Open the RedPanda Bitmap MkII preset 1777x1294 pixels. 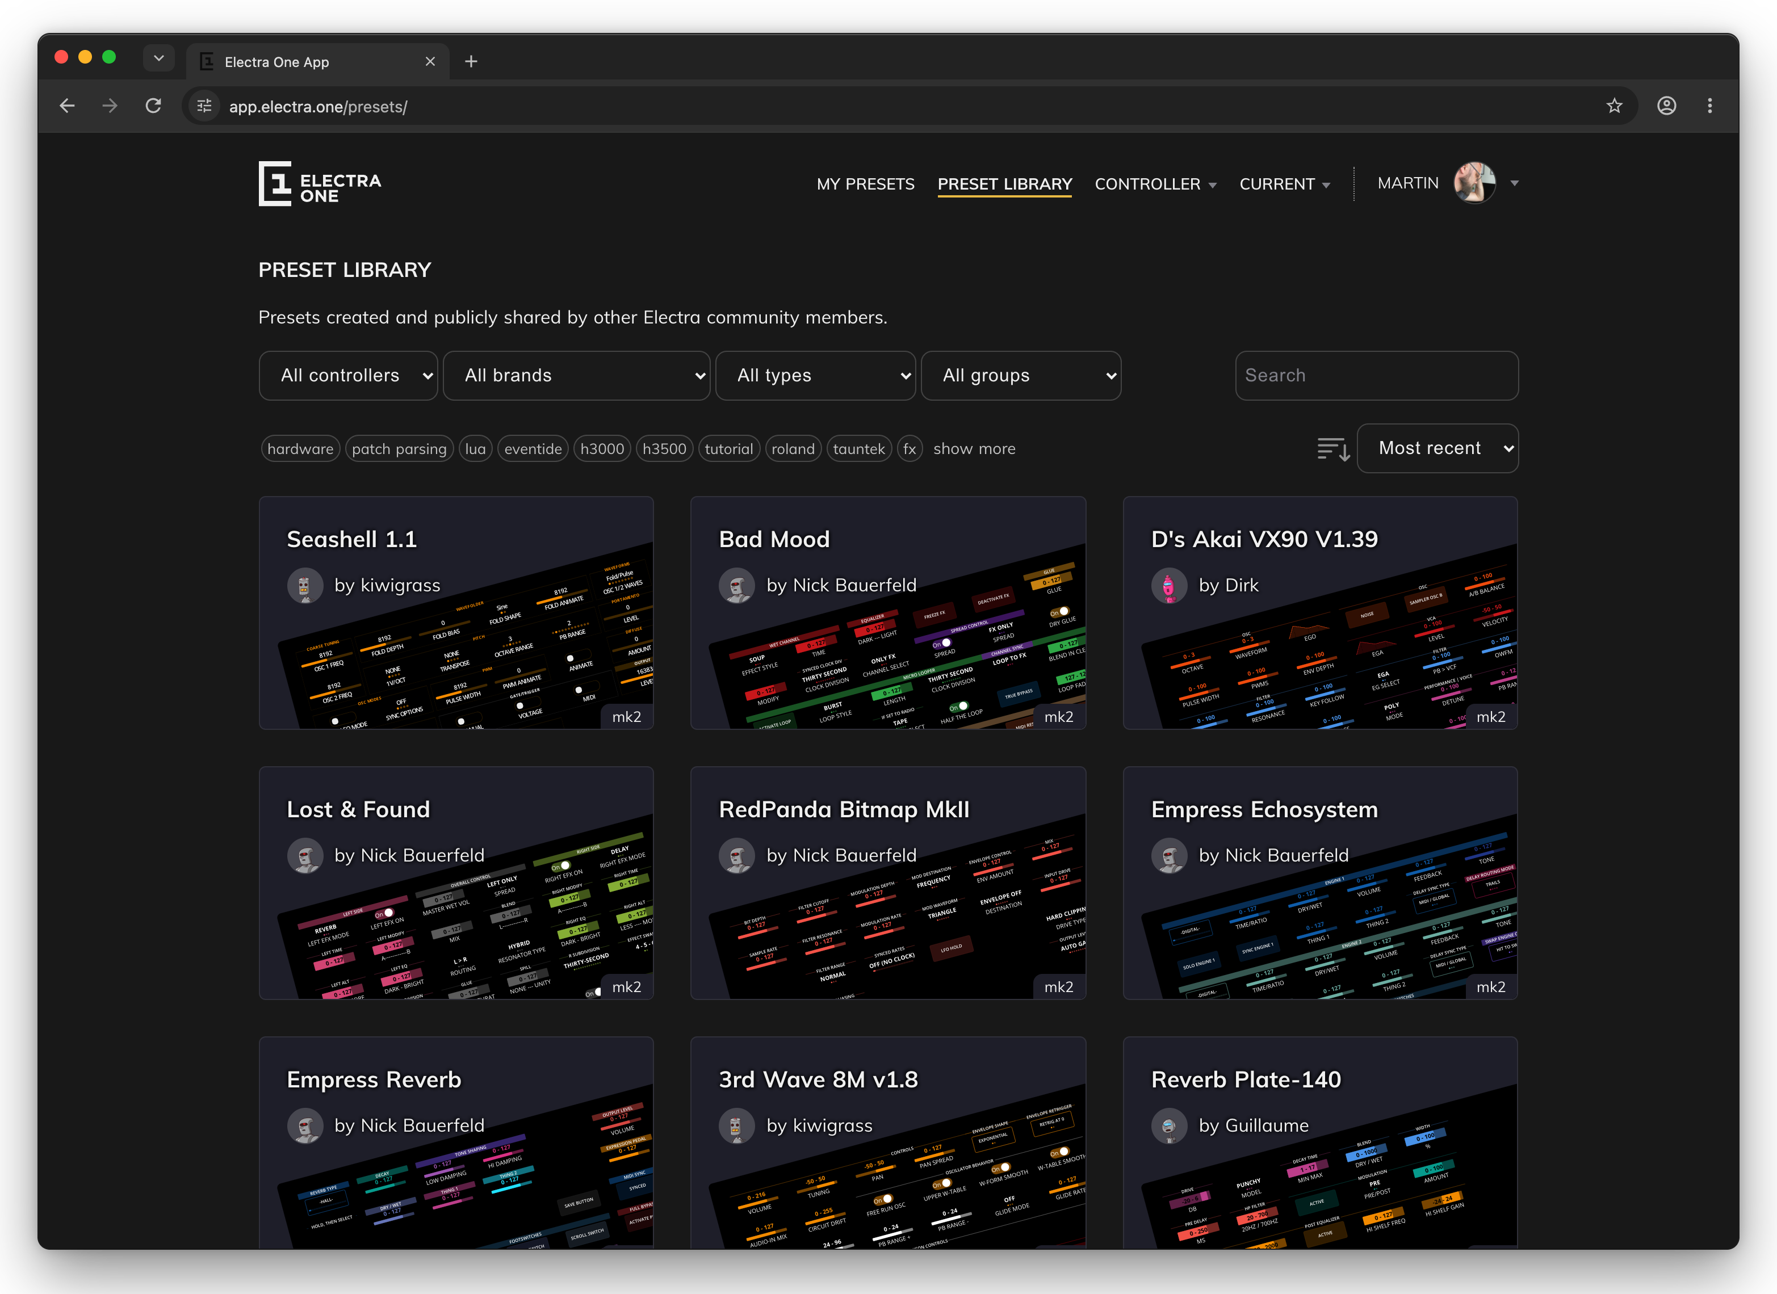(x=888, y=883)
